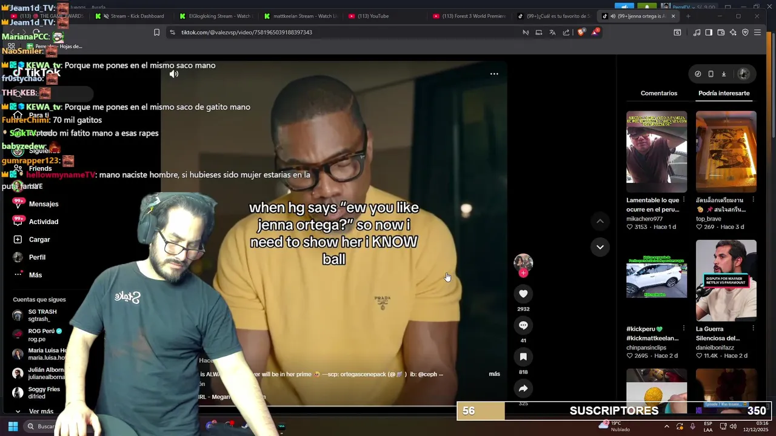Click the bookmark icon in the address bar
The width and height of the screenshot is (776, 436).
[x=156, y=32]
